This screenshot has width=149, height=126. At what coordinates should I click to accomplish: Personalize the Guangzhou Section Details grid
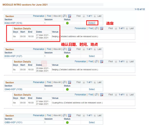click(x=80, y=95)
